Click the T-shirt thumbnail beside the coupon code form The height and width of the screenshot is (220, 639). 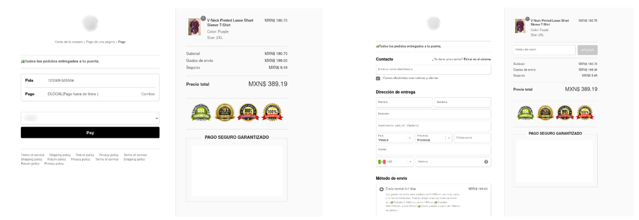click(520, 26)
